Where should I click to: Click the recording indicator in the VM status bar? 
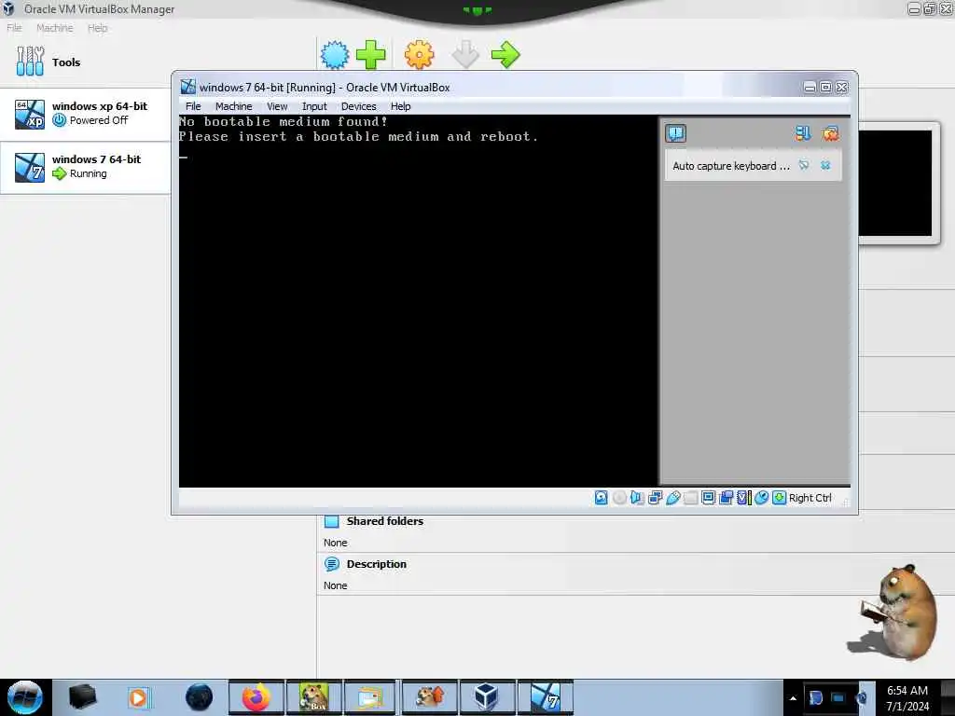(x=726, y=498)
